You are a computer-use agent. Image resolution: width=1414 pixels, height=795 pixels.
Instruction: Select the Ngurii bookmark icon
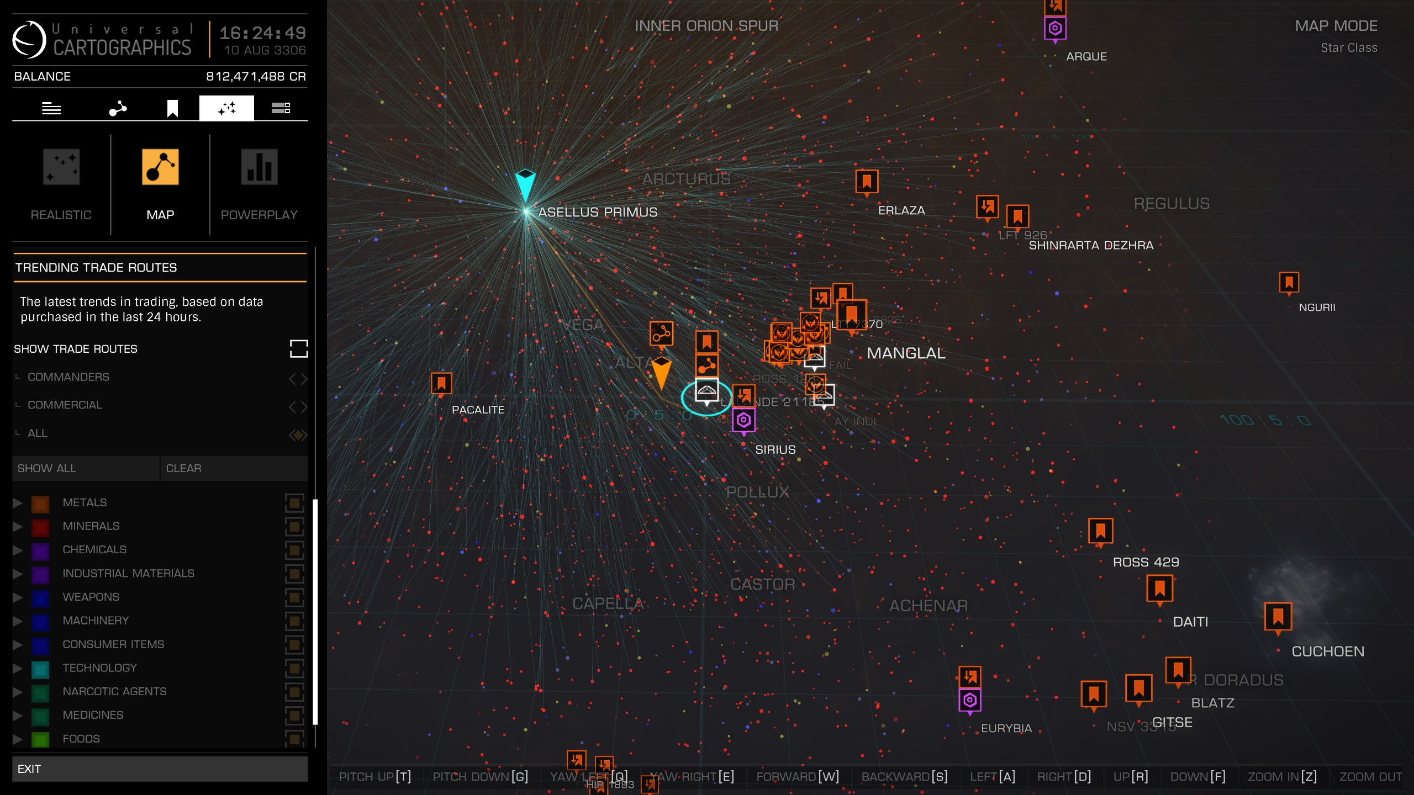coord(1289,283)
